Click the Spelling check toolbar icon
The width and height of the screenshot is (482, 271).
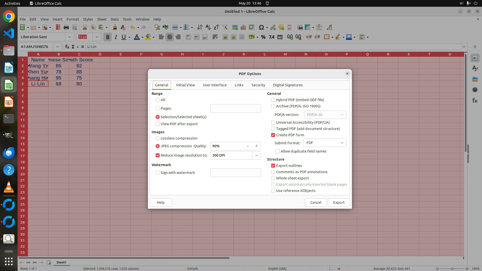165,27
